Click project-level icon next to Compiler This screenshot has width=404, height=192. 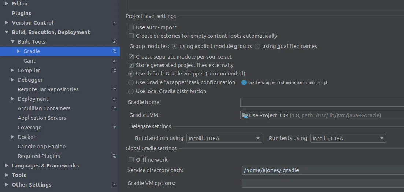114,70
